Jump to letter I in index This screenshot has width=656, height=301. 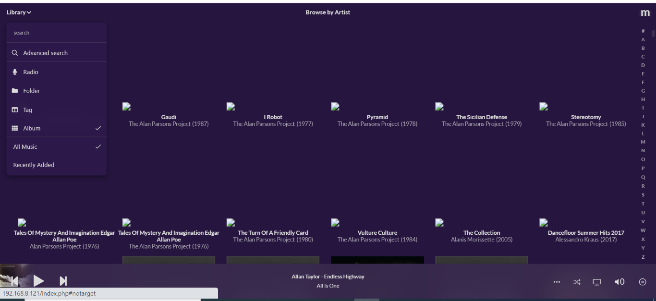(x=643, y=108)
